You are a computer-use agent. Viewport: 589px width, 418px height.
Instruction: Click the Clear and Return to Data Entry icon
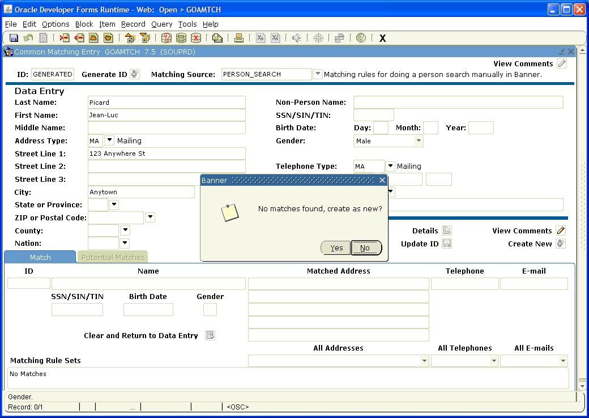point(210,335)
